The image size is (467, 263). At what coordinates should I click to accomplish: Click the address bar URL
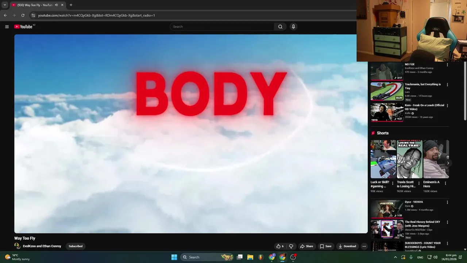[96, 15]
